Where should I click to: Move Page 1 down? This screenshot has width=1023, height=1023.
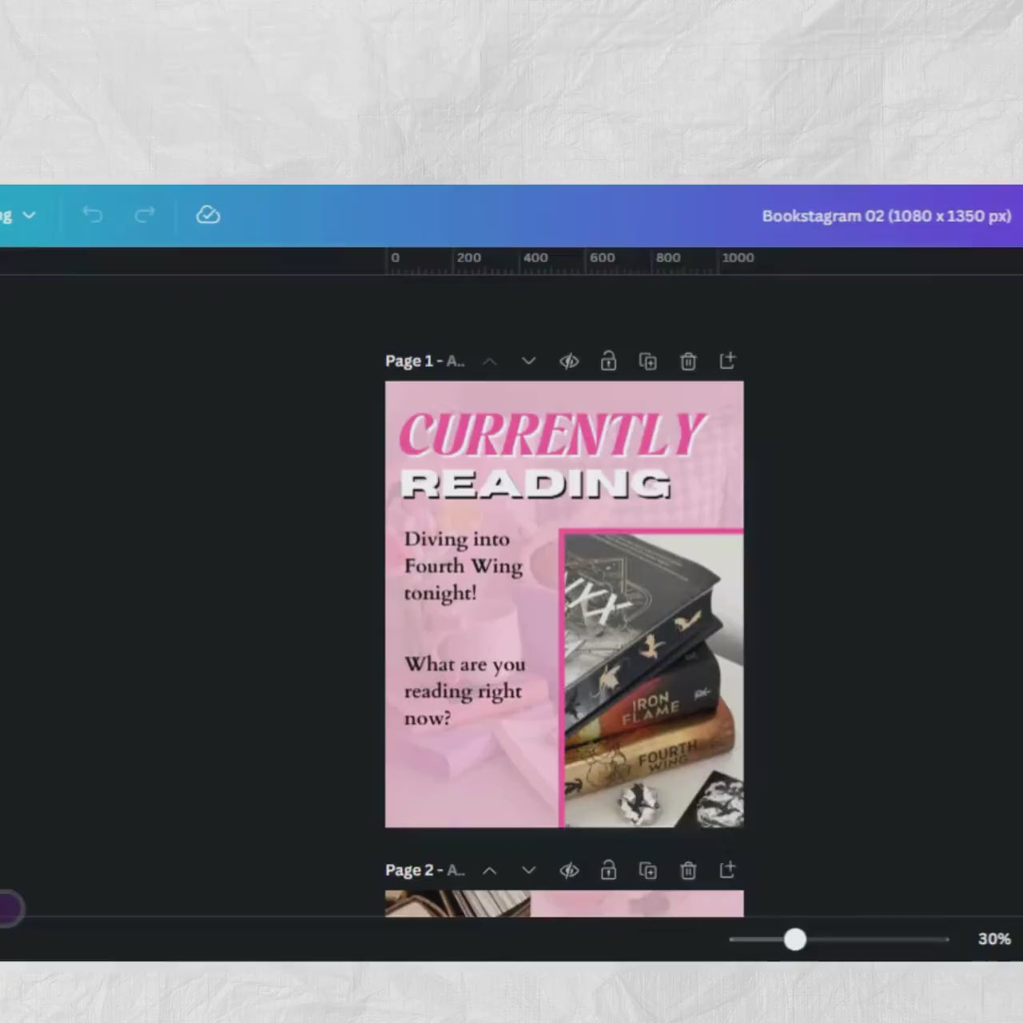pos(528,361)
